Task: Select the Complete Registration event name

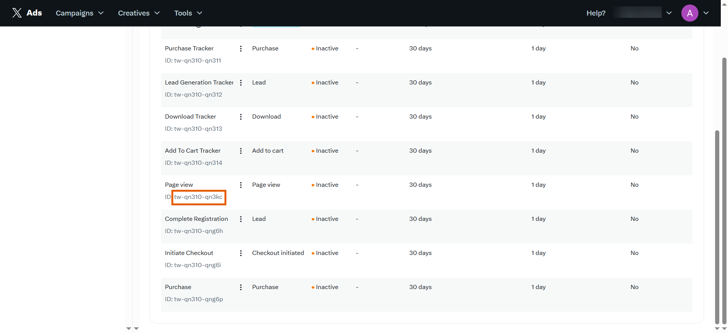Action: 196,219
